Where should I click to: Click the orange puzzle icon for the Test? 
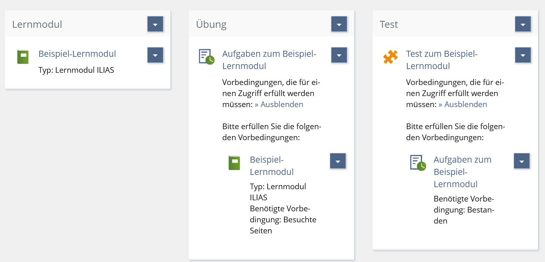pyautogui.click(x=390, y=57)
